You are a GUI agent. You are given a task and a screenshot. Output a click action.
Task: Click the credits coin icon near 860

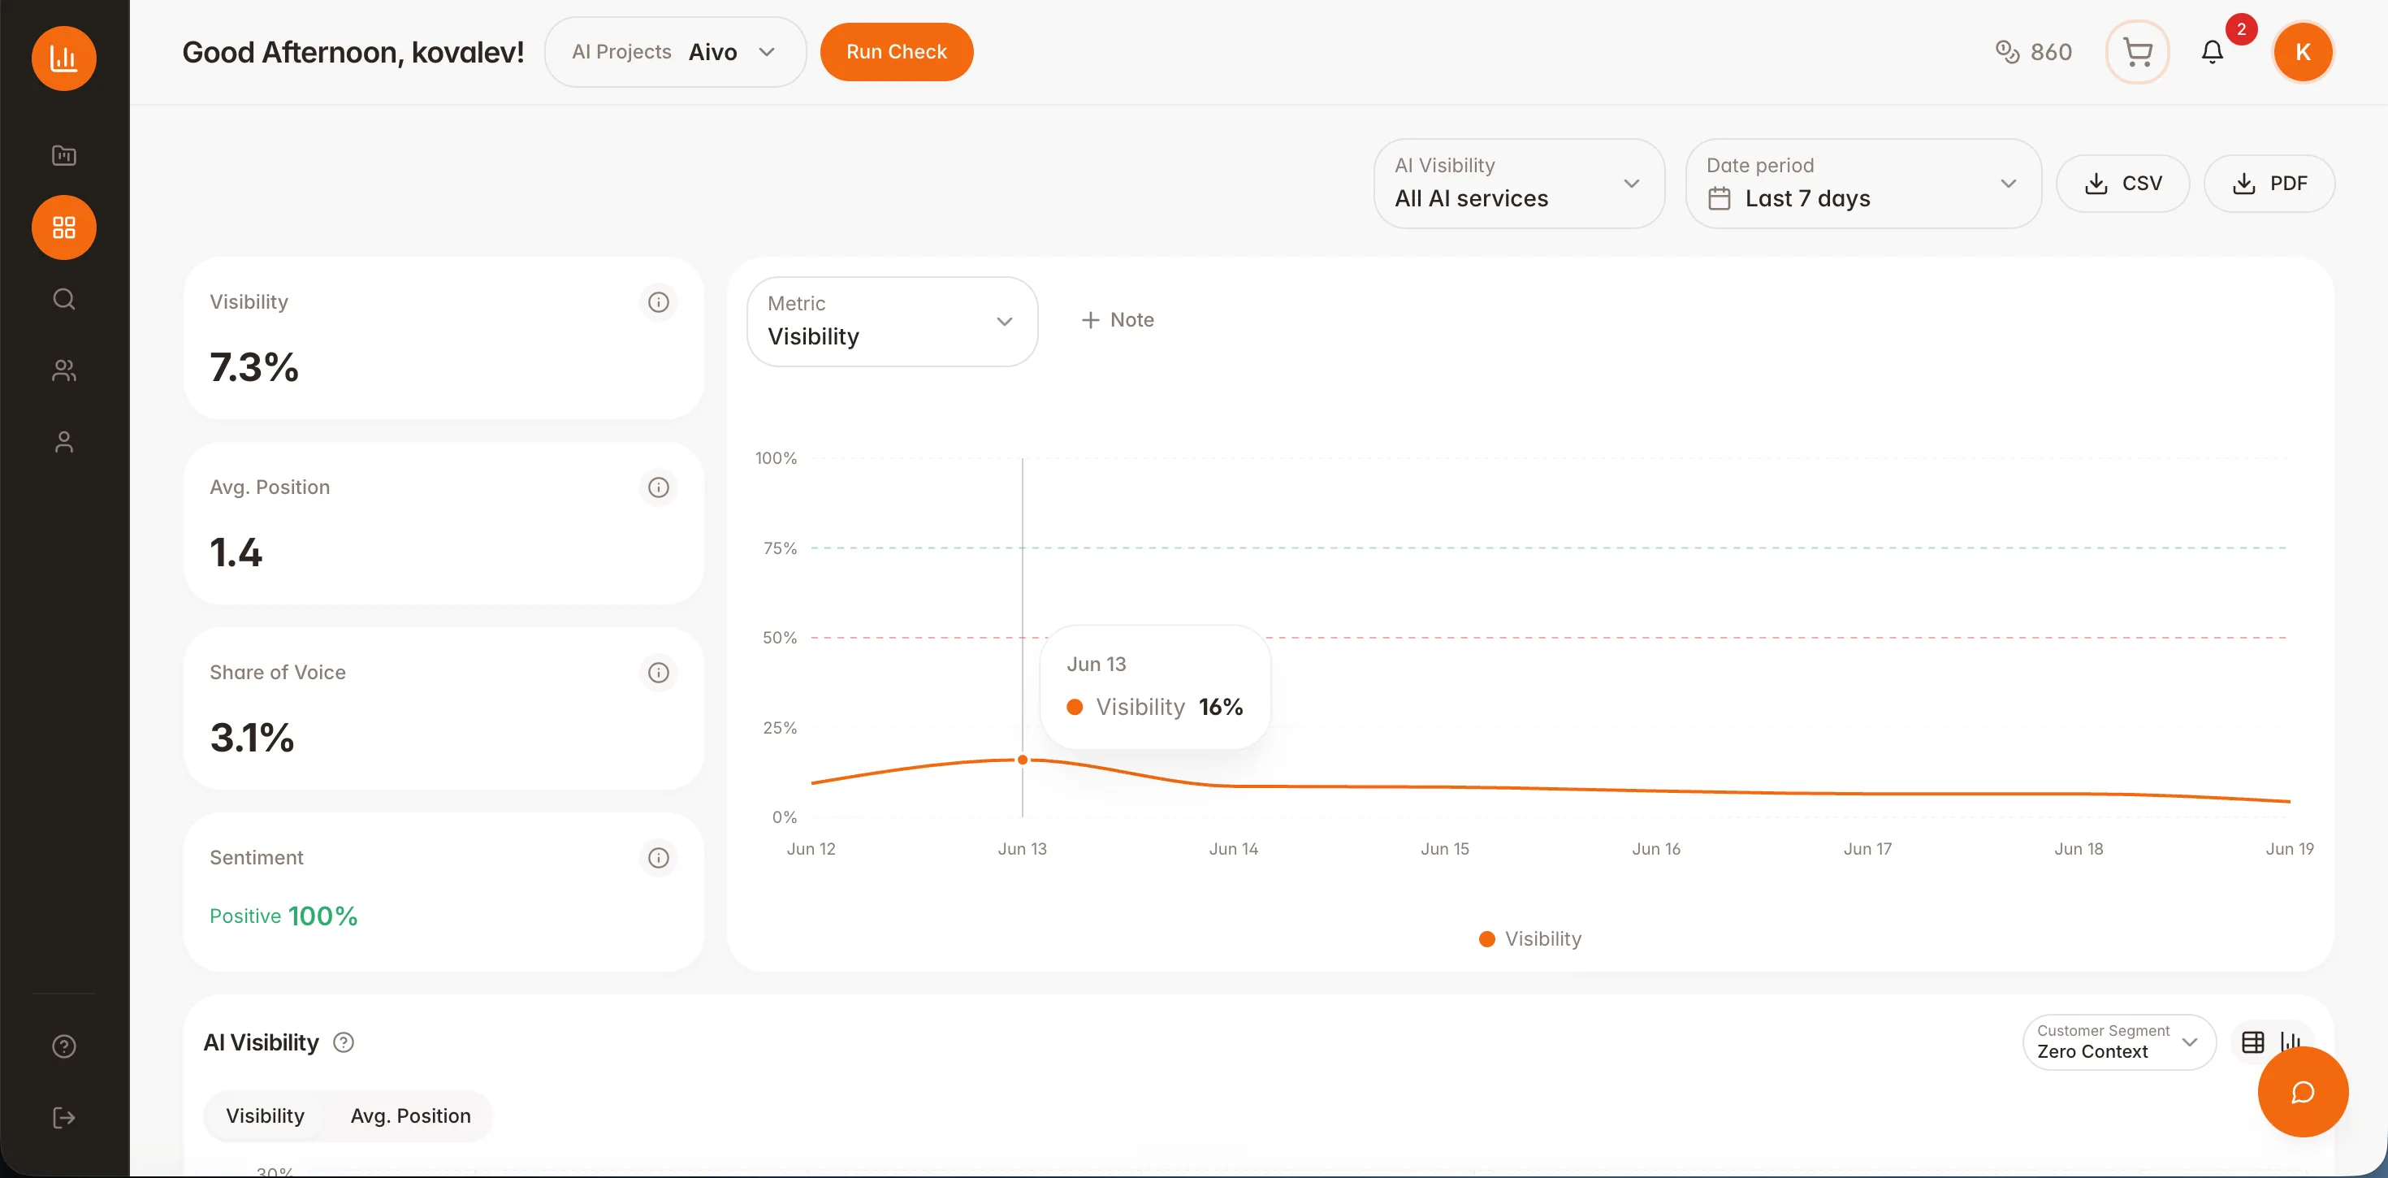[x=2007, y=52]
